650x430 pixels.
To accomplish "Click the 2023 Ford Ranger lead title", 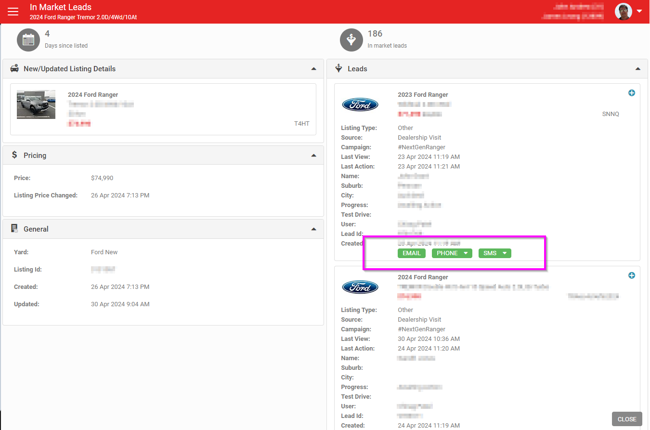I will (423, 95).
